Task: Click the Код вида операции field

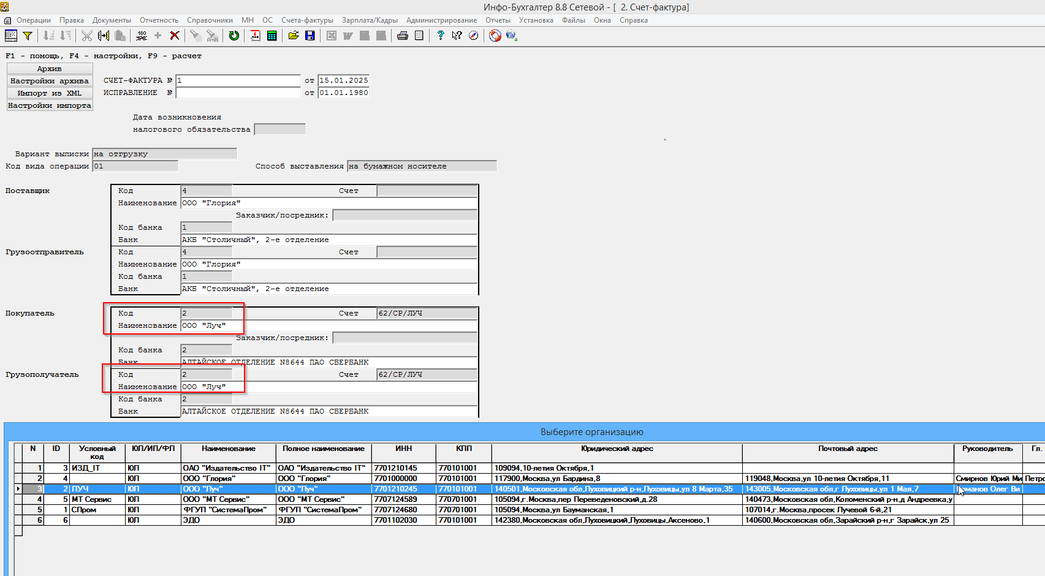Action: [x=135, y=166]
